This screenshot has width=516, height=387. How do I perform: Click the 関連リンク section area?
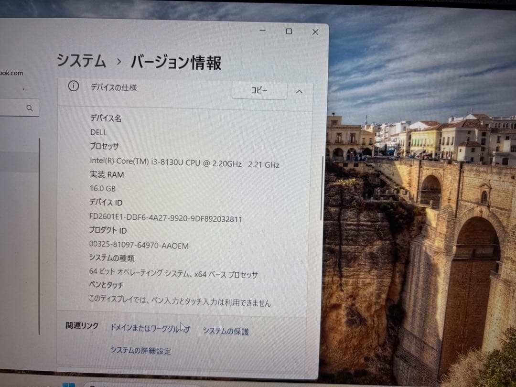tap(80, 327)
